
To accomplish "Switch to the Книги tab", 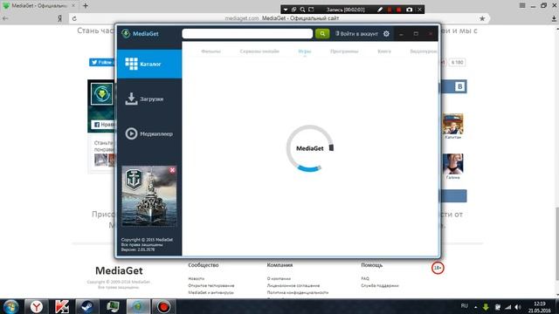I will pos(384,51).
